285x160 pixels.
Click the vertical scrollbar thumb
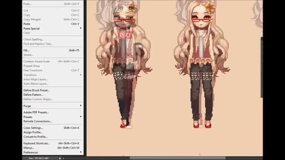coord(262,67)
